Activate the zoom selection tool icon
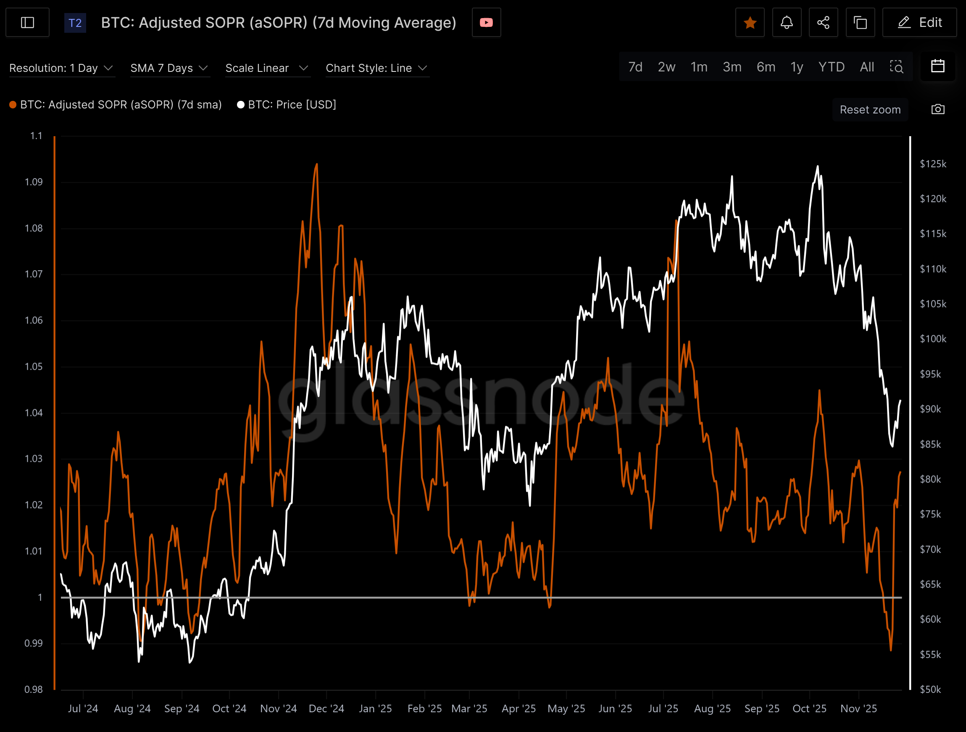This screenshot has width=966, height=732. tap(896, 67)
